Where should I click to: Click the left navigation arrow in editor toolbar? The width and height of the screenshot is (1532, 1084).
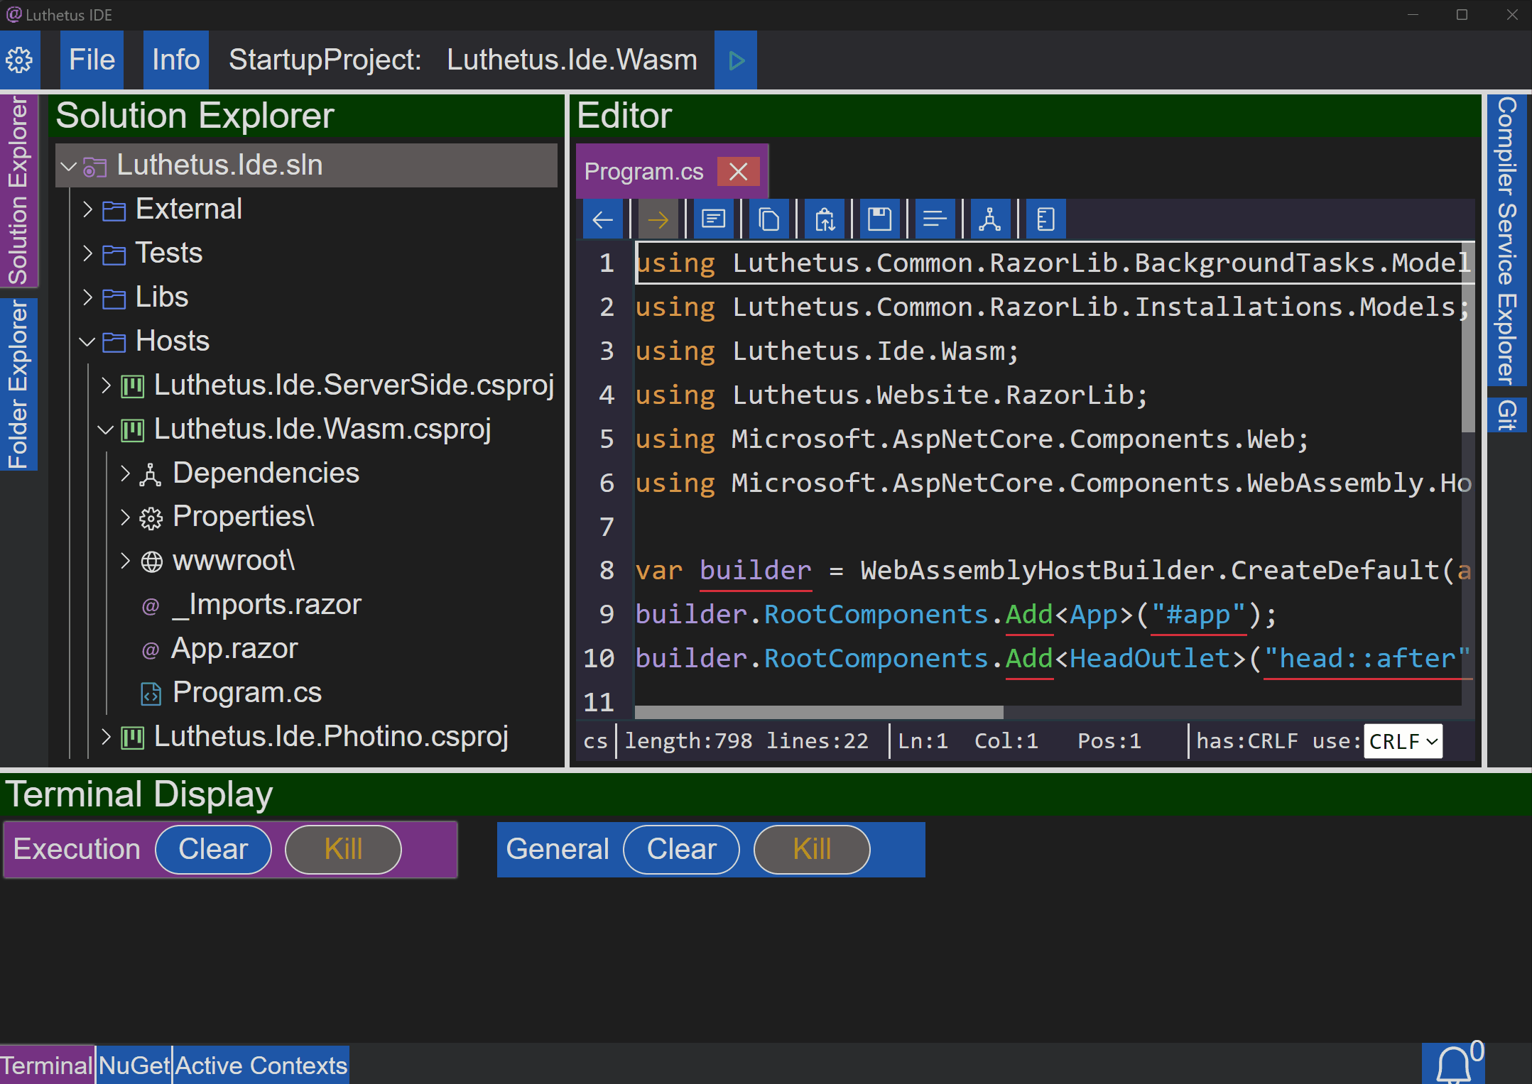coord(604,219)
